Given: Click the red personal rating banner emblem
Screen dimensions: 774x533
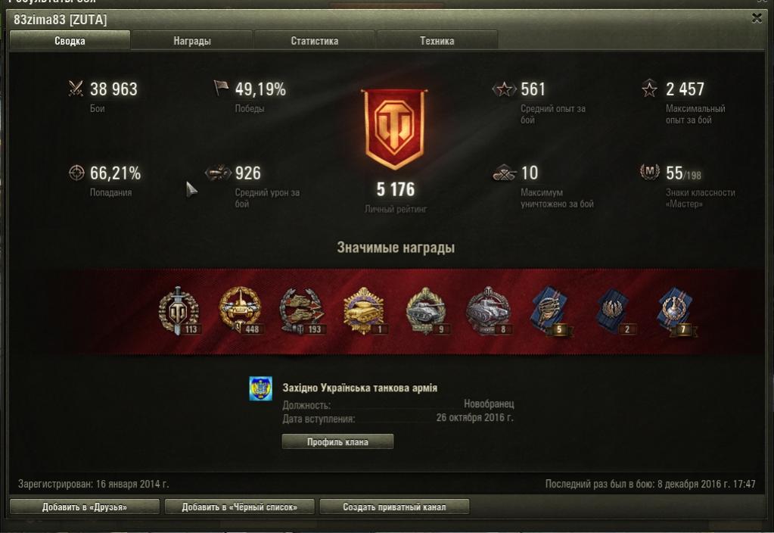Looking at the screenshot, I should (394, 129).
